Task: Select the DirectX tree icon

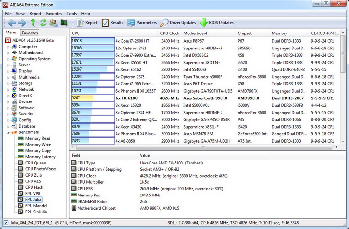Action: (x=14, y=96)
